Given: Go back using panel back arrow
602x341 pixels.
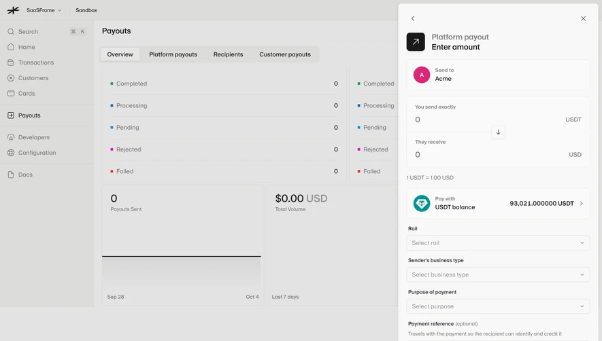Looking at the screenshot, I should (x=413, y=18).
